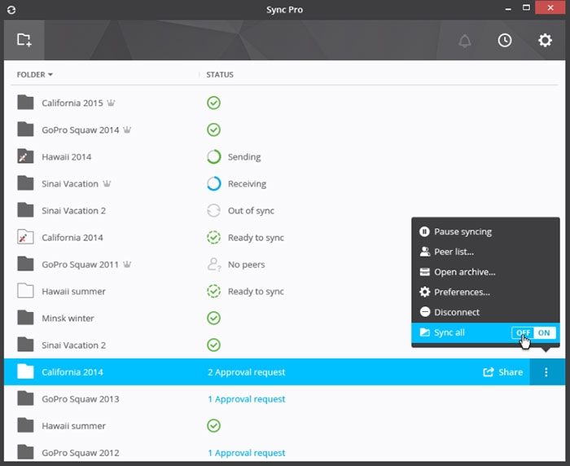Open Preferences from the context menu
Viewport: 570px width, 466px height.
(462, 292)
